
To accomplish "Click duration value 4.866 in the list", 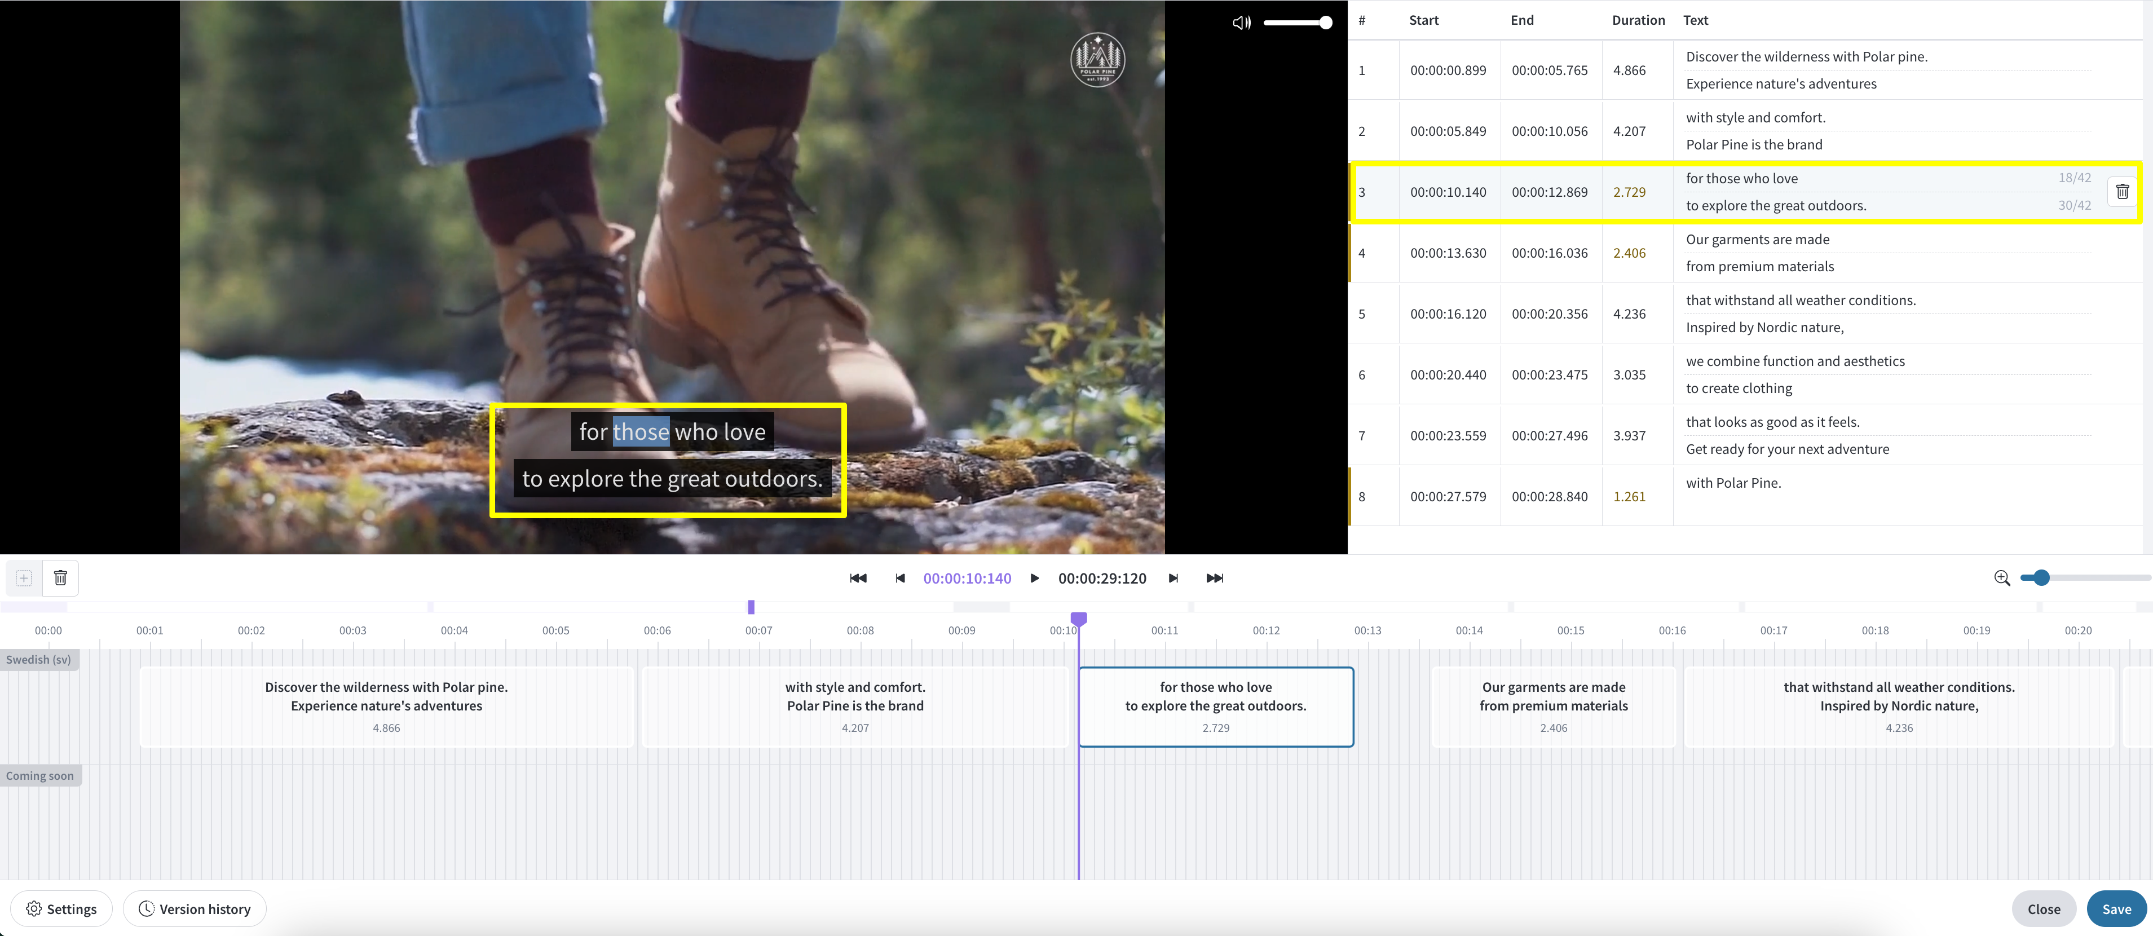I will click(x=1629, y=70).
